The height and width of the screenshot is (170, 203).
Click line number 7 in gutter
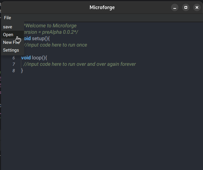14,64
